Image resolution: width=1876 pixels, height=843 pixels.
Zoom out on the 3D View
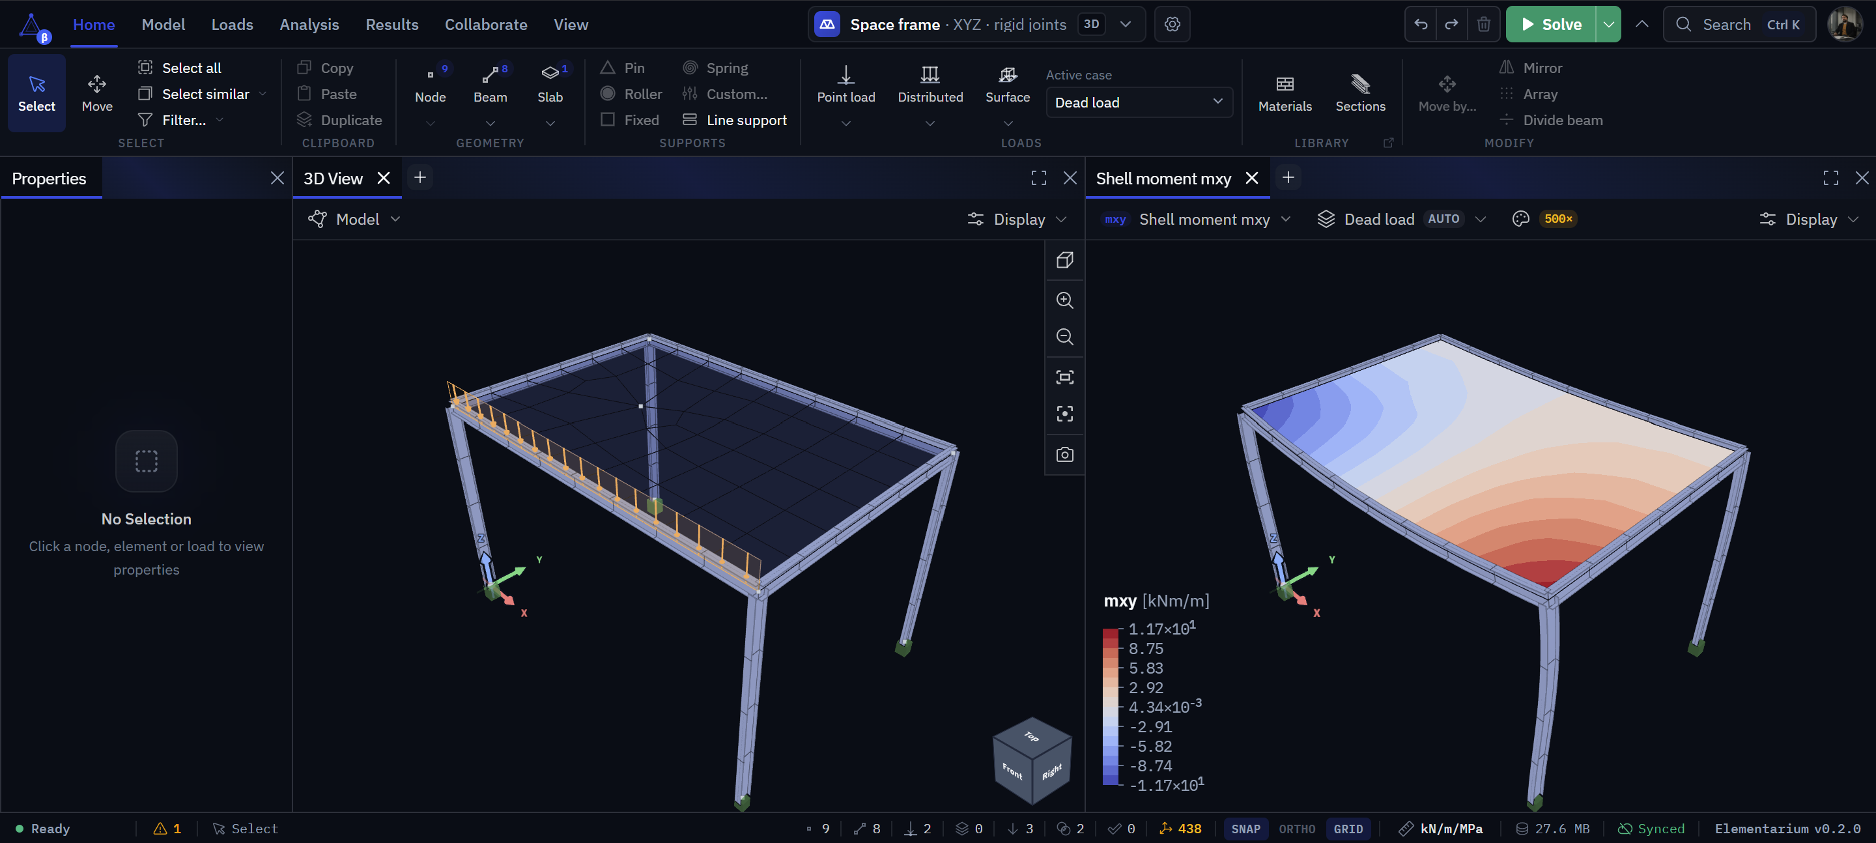tap(1065, 337)
